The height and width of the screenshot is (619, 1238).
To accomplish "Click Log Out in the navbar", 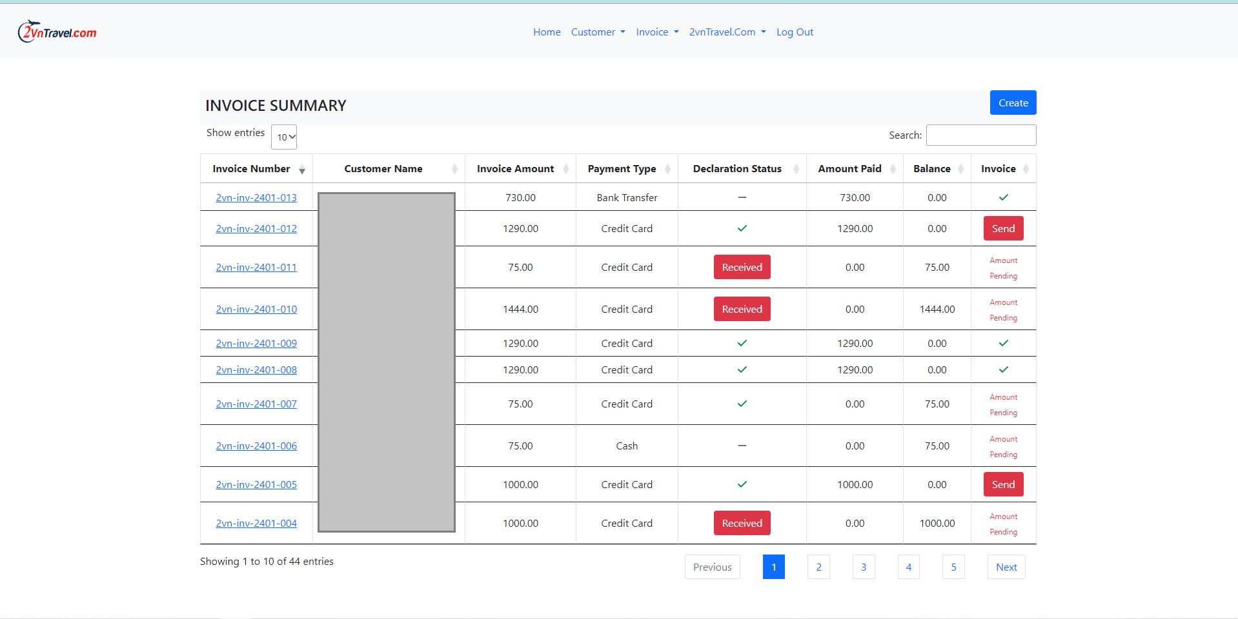I will pyautogui.click(x=795, y=32).
